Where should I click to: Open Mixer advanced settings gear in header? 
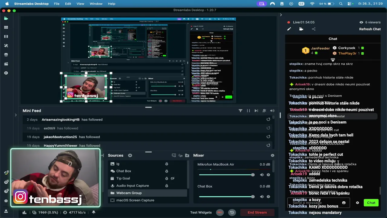click(x=272, y=155)
